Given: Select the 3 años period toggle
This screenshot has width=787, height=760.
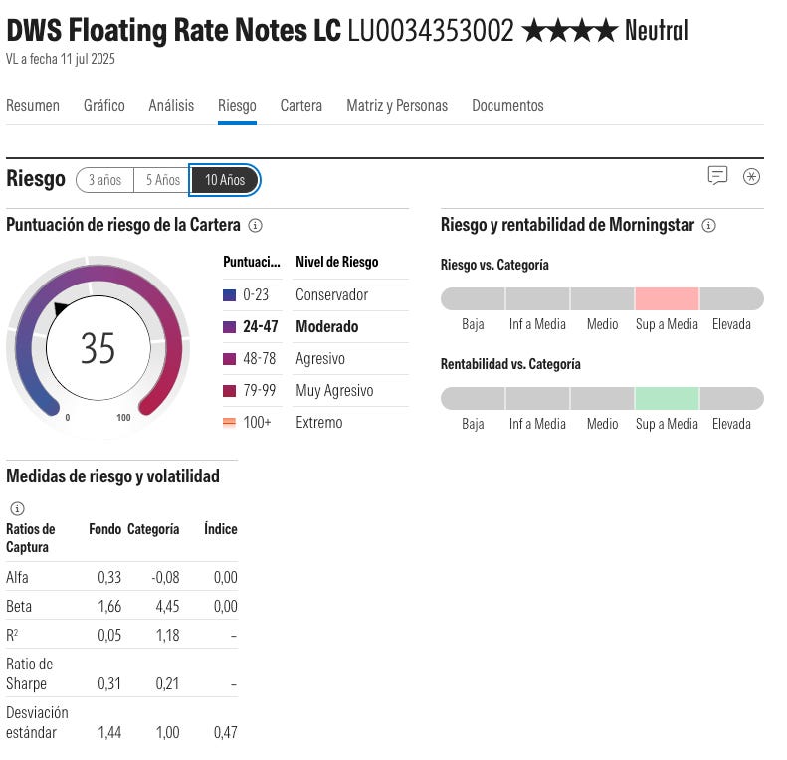Looking at the screenshot, I should tap(104, 180).
